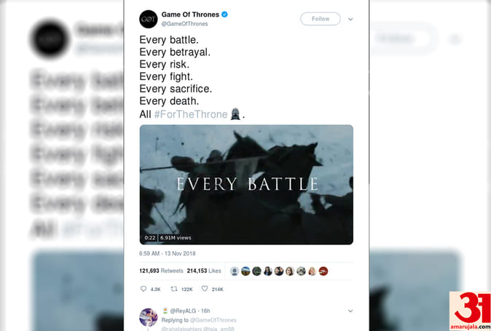
Task: View the 214,153 Likes list
Action: point(204,271)
